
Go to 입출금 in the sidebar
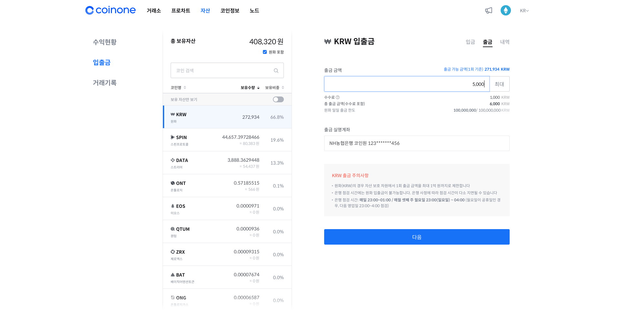click(102, 62)
